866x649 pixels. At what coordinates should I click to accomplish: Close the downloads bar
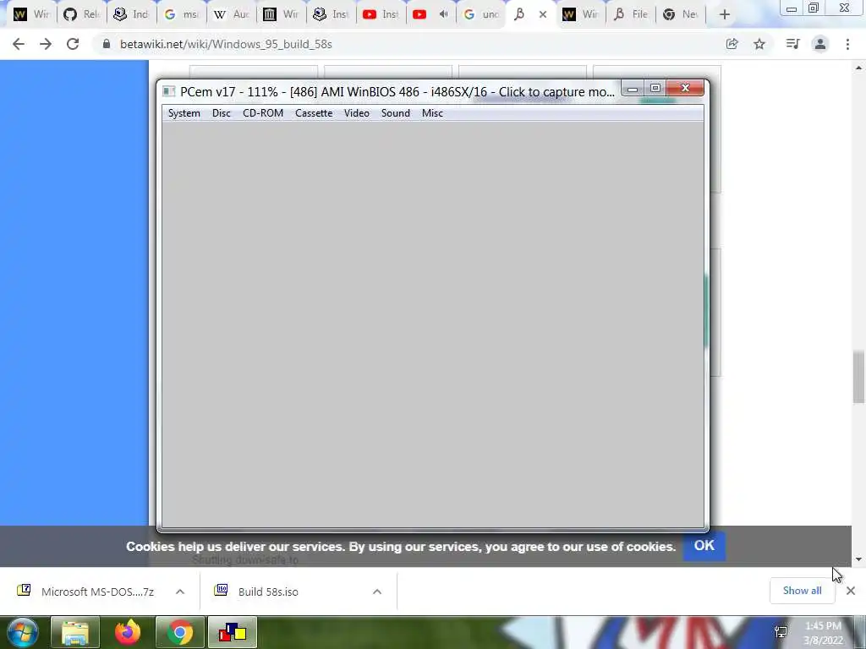pyautogui.click(x=851, y=591)
